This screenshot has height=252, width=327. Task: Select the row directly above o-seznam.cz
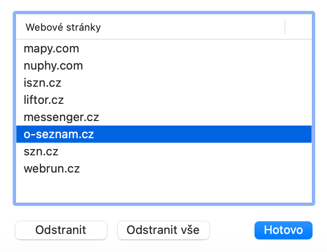[x=61, y=117]
